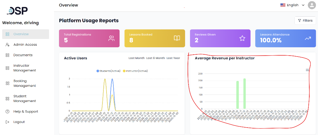Viewport: 318px width, 135px height.
Task: Click trend arrow icon on Lessons Attendance card
Action: [x=308, y=38]
